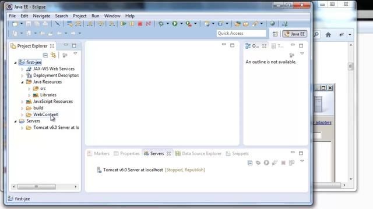
Task: Toggle Link with Editor in Project Explorer
Action: tap(53, 56)
